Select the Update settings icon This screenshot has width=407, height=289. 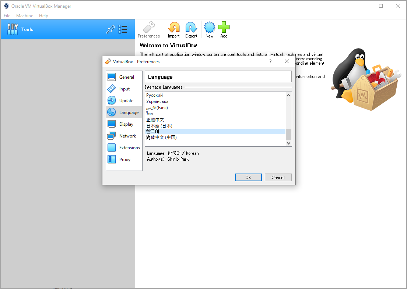[112, 100]
